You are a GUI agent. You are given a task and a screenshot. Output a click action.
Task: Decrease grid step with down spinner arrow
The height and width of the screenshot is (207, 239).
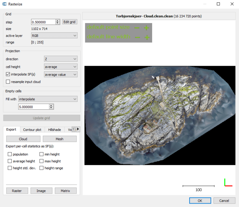(57, 23)
